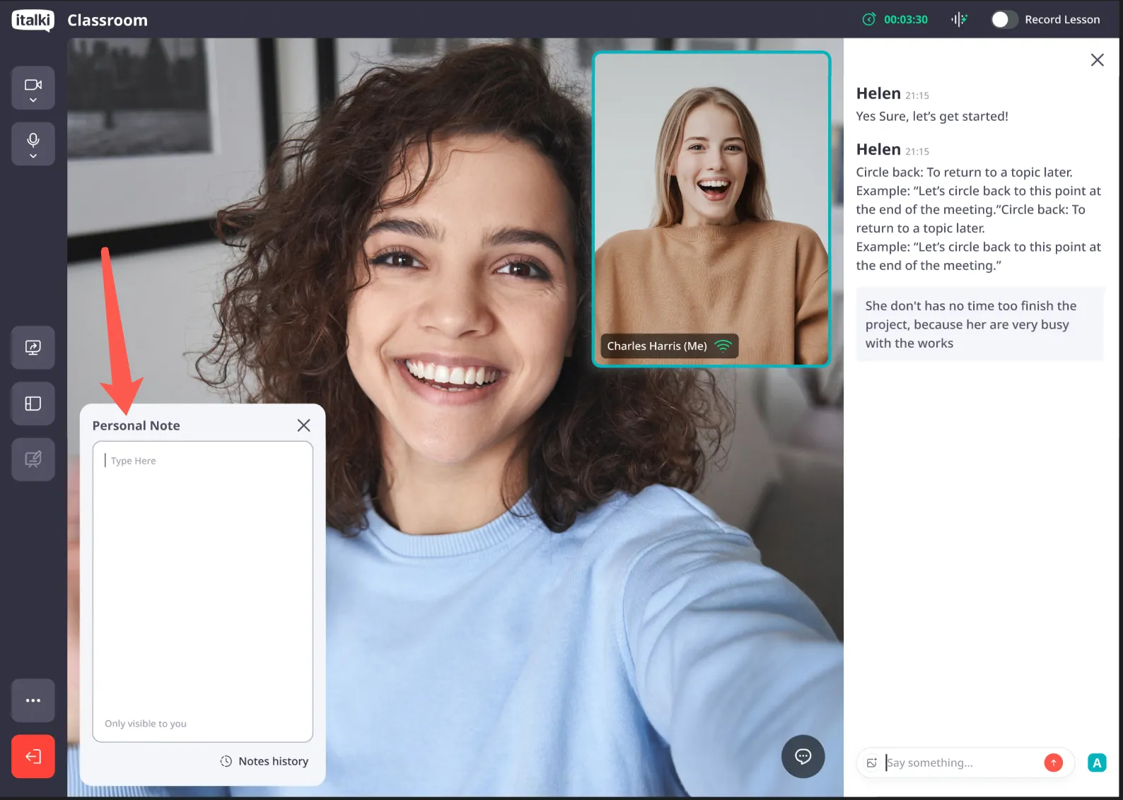Click the teal A translate button
This screenshot has height=800, width=1123.
click(x=1097, y=763)
